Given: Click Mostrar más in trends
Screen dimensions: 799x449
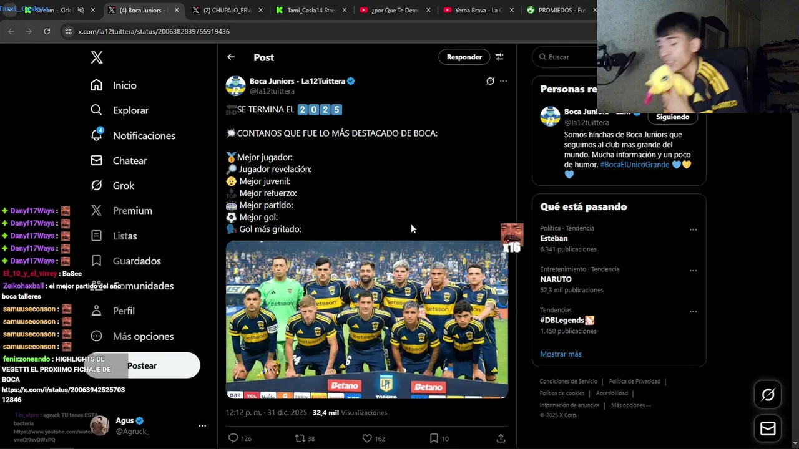Looking at the screenshot, I should 561,354.
